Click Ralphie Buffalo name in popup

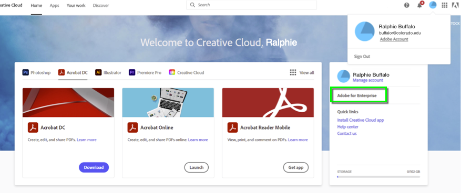tap(397, 26)
